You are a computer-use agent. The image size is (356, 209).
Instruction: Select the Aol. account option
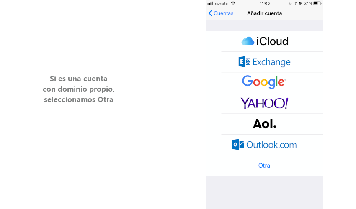264,124
